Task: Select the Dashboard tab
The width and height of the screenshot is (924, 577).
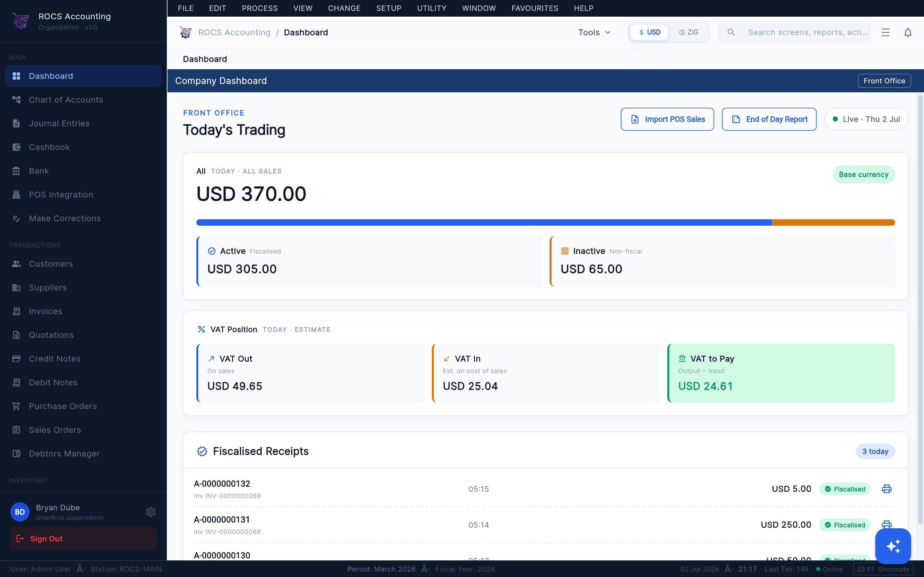Action: [x=205, y=59]
